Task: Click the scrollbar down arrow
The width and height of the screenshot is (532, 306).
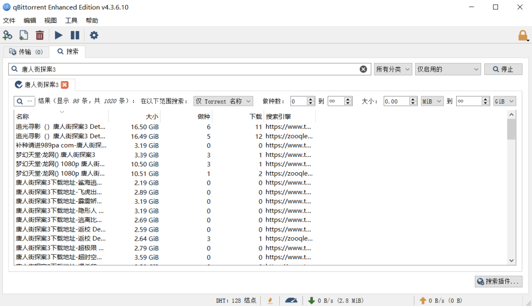Action: click(x=511, y=261)
